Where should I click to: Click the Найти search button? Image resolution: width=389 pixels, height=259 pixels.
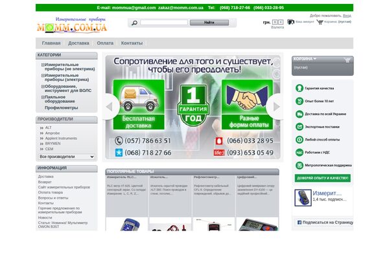(x=209, y=23)
